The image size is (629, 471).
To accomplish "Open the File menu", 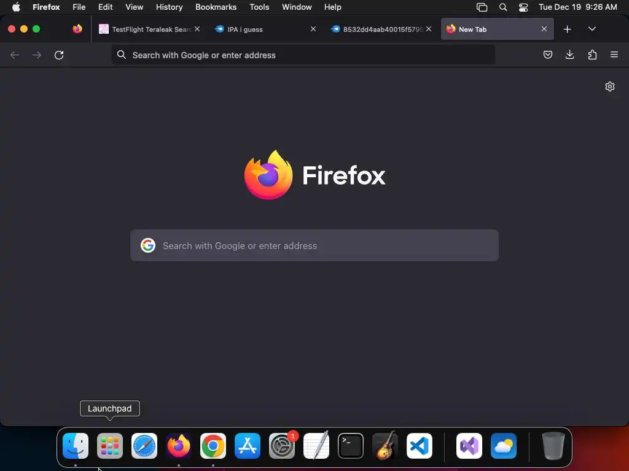I will click(x=79, y=7).
